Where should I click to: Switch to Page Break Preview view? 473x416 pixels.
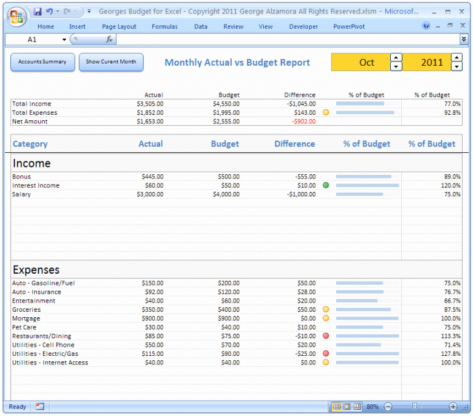click(x=356, y=407)
